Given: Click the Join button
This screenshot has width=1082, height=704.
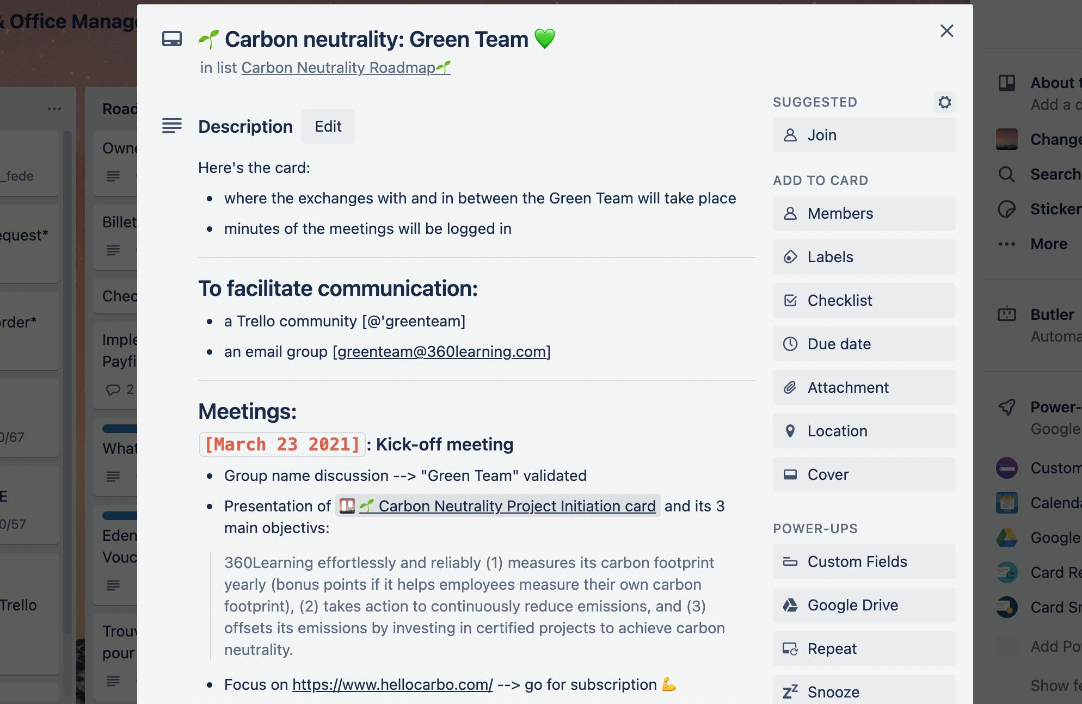Looking at the screenshot, I should [x=864, y=135].
